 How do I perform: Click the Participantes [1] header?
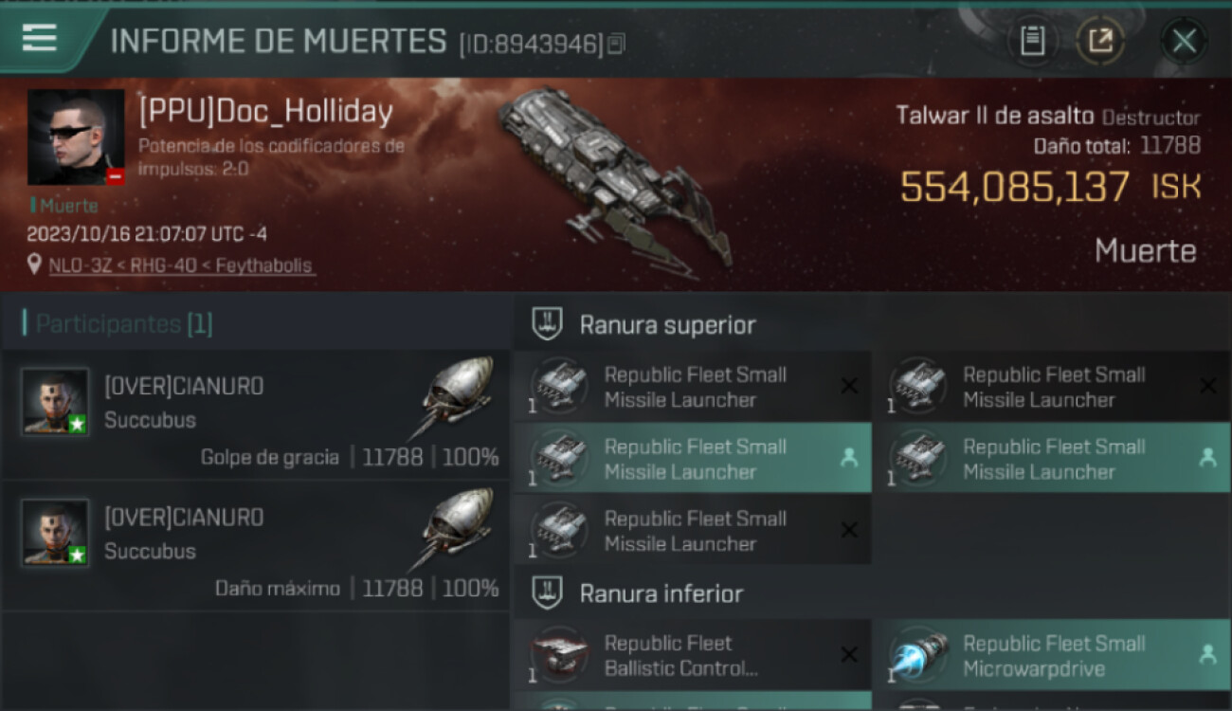123,324
